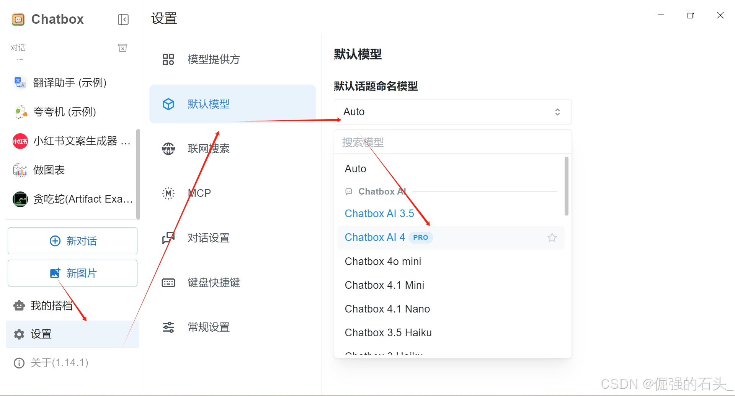Viewport: 735px width, 396px height.
Task: Select Chatbox 4.1 Mini model
Action: tap(451, 285)
